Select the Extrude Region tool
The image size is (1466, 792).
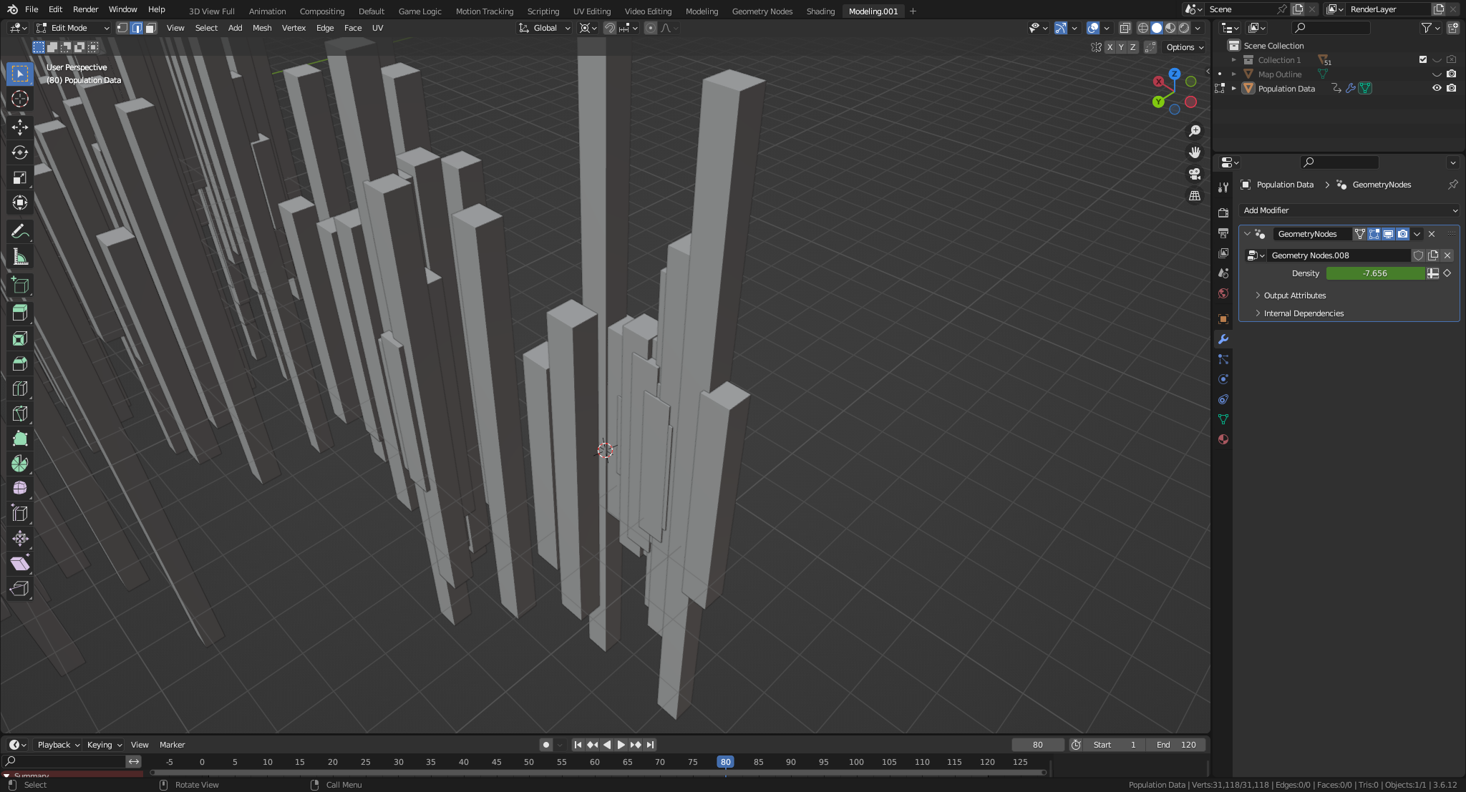pyautogui.click(x=20, y=313)
